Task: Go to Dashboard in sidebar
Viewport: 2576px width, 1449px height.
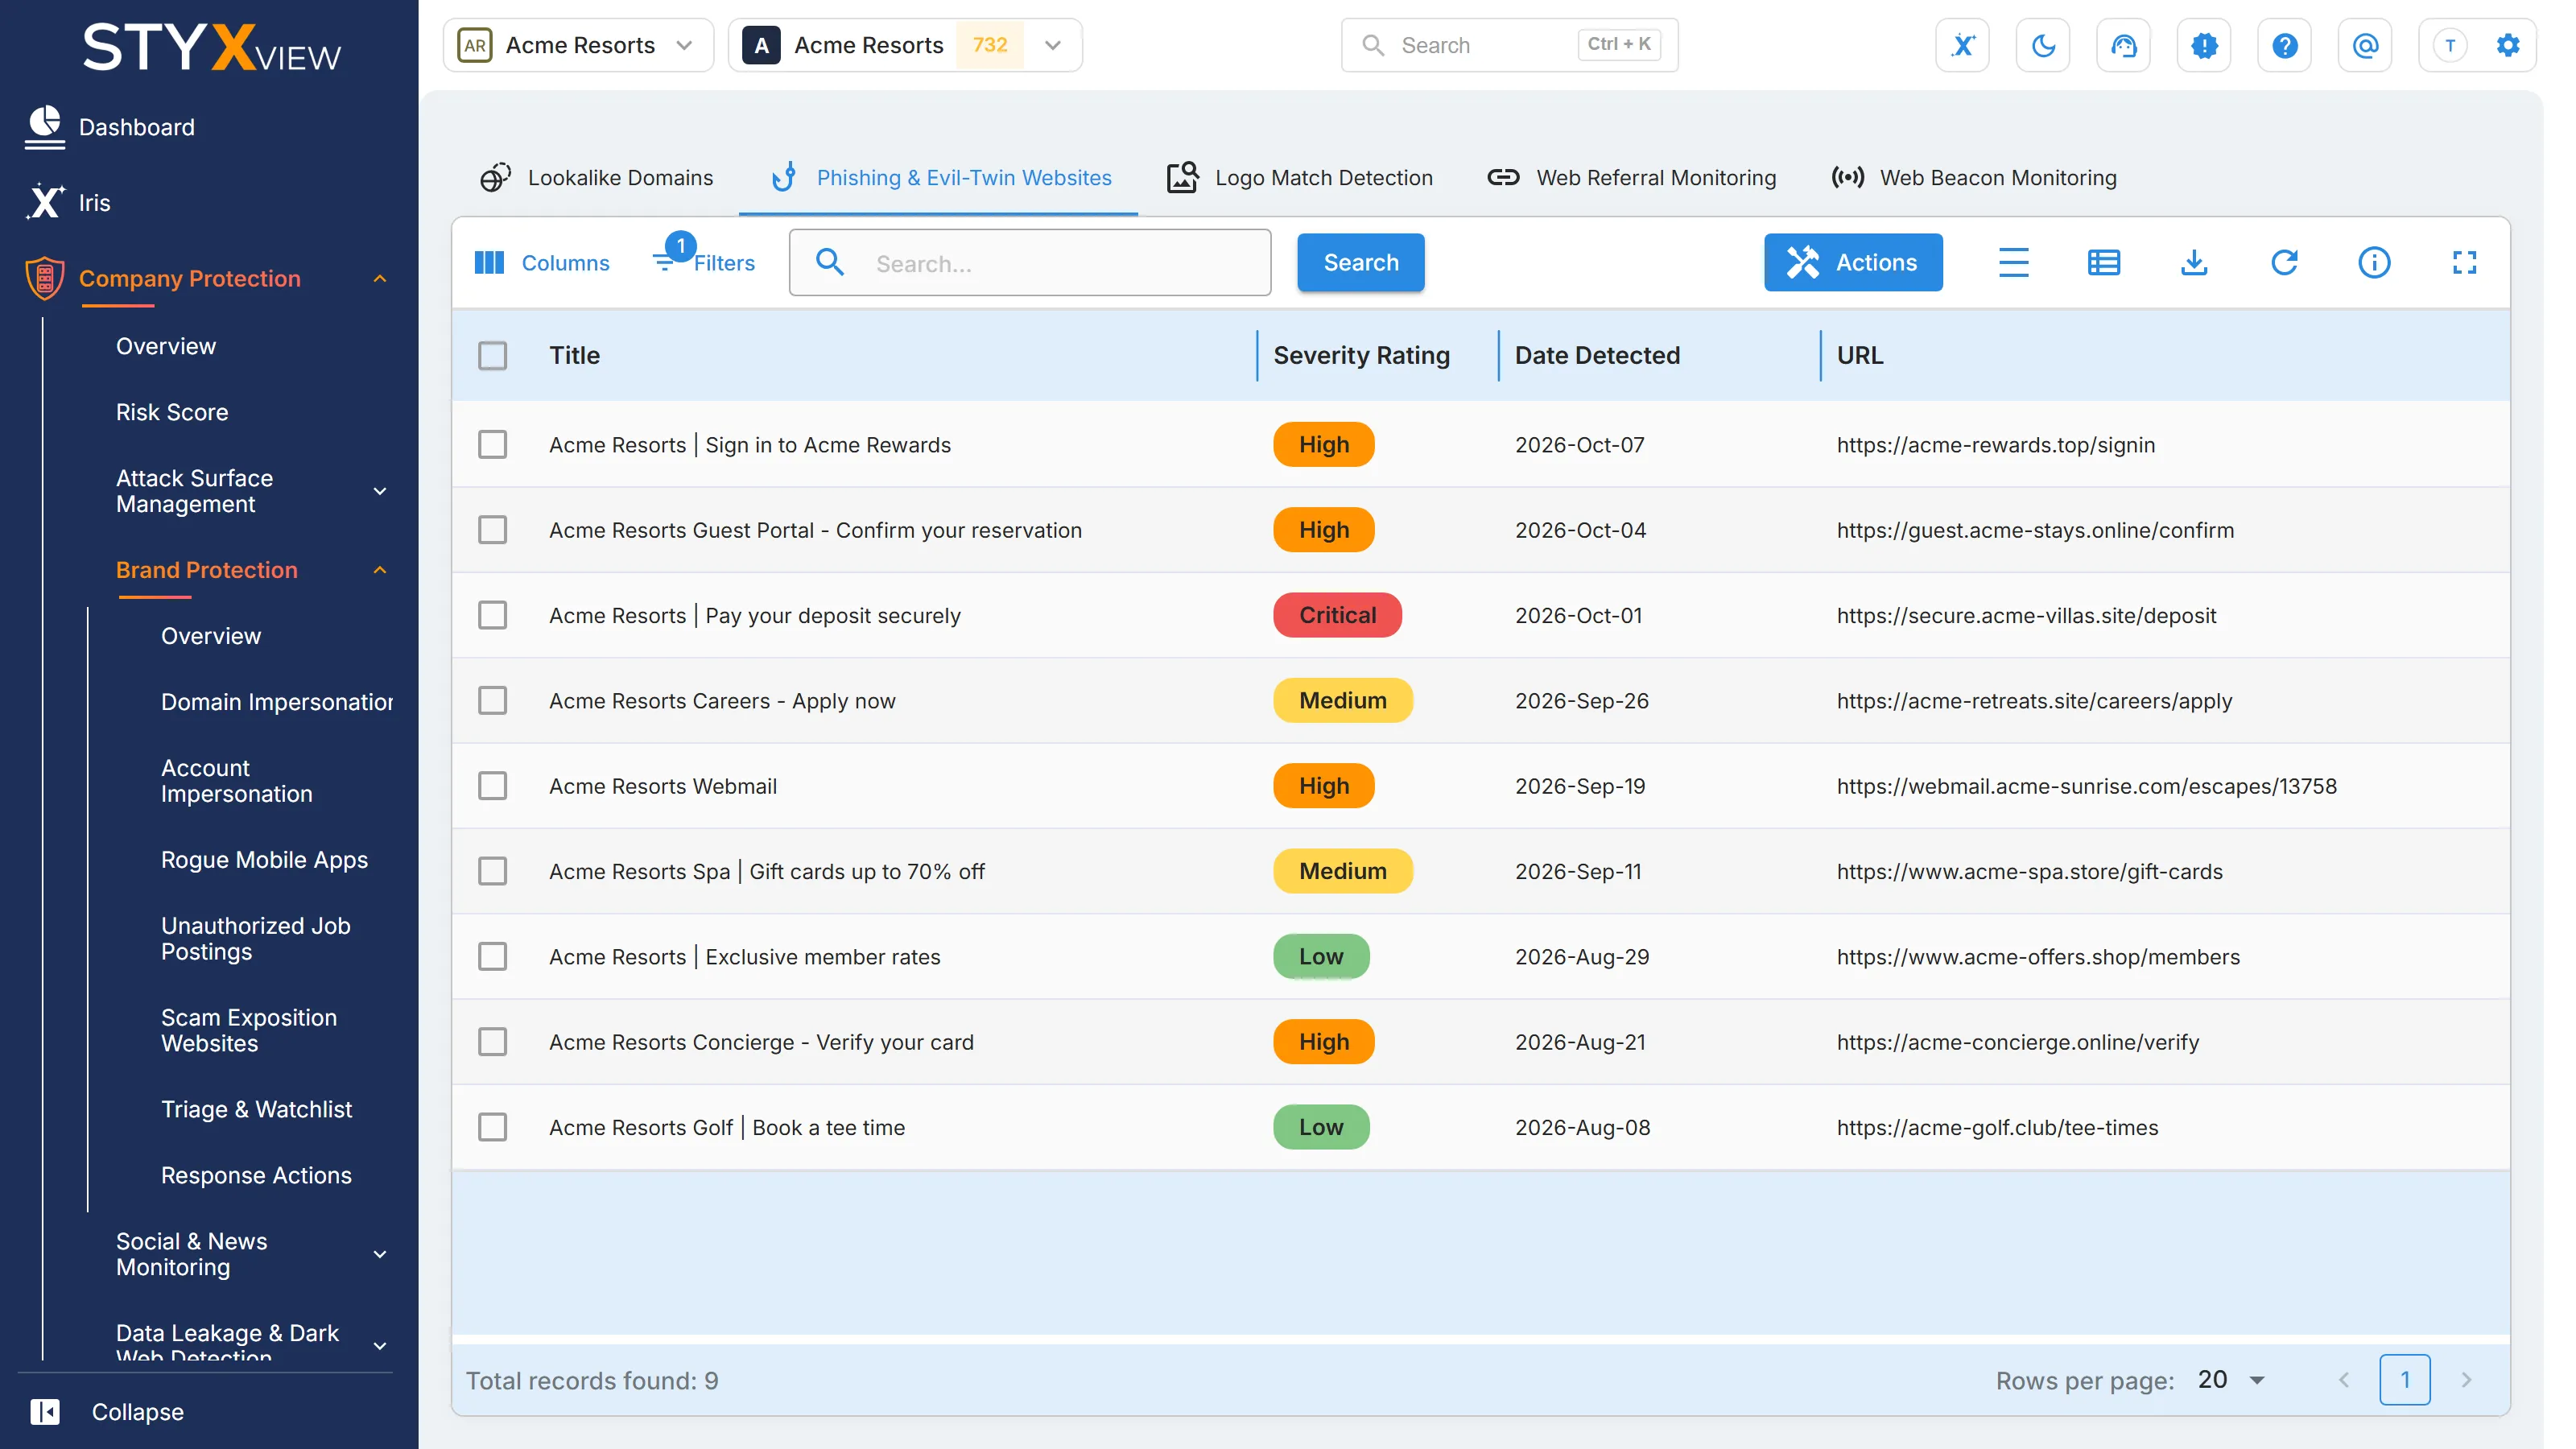Action: coord(110,127)
